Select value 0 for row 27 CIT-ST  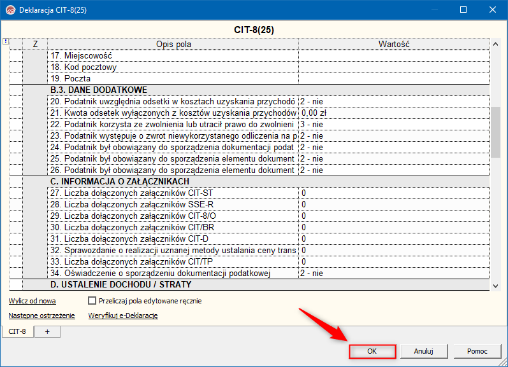[394, 193]
